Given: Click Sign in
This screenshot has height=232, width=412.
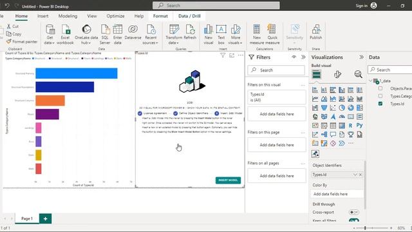Looking at the screenshot, I should (362, 6).
